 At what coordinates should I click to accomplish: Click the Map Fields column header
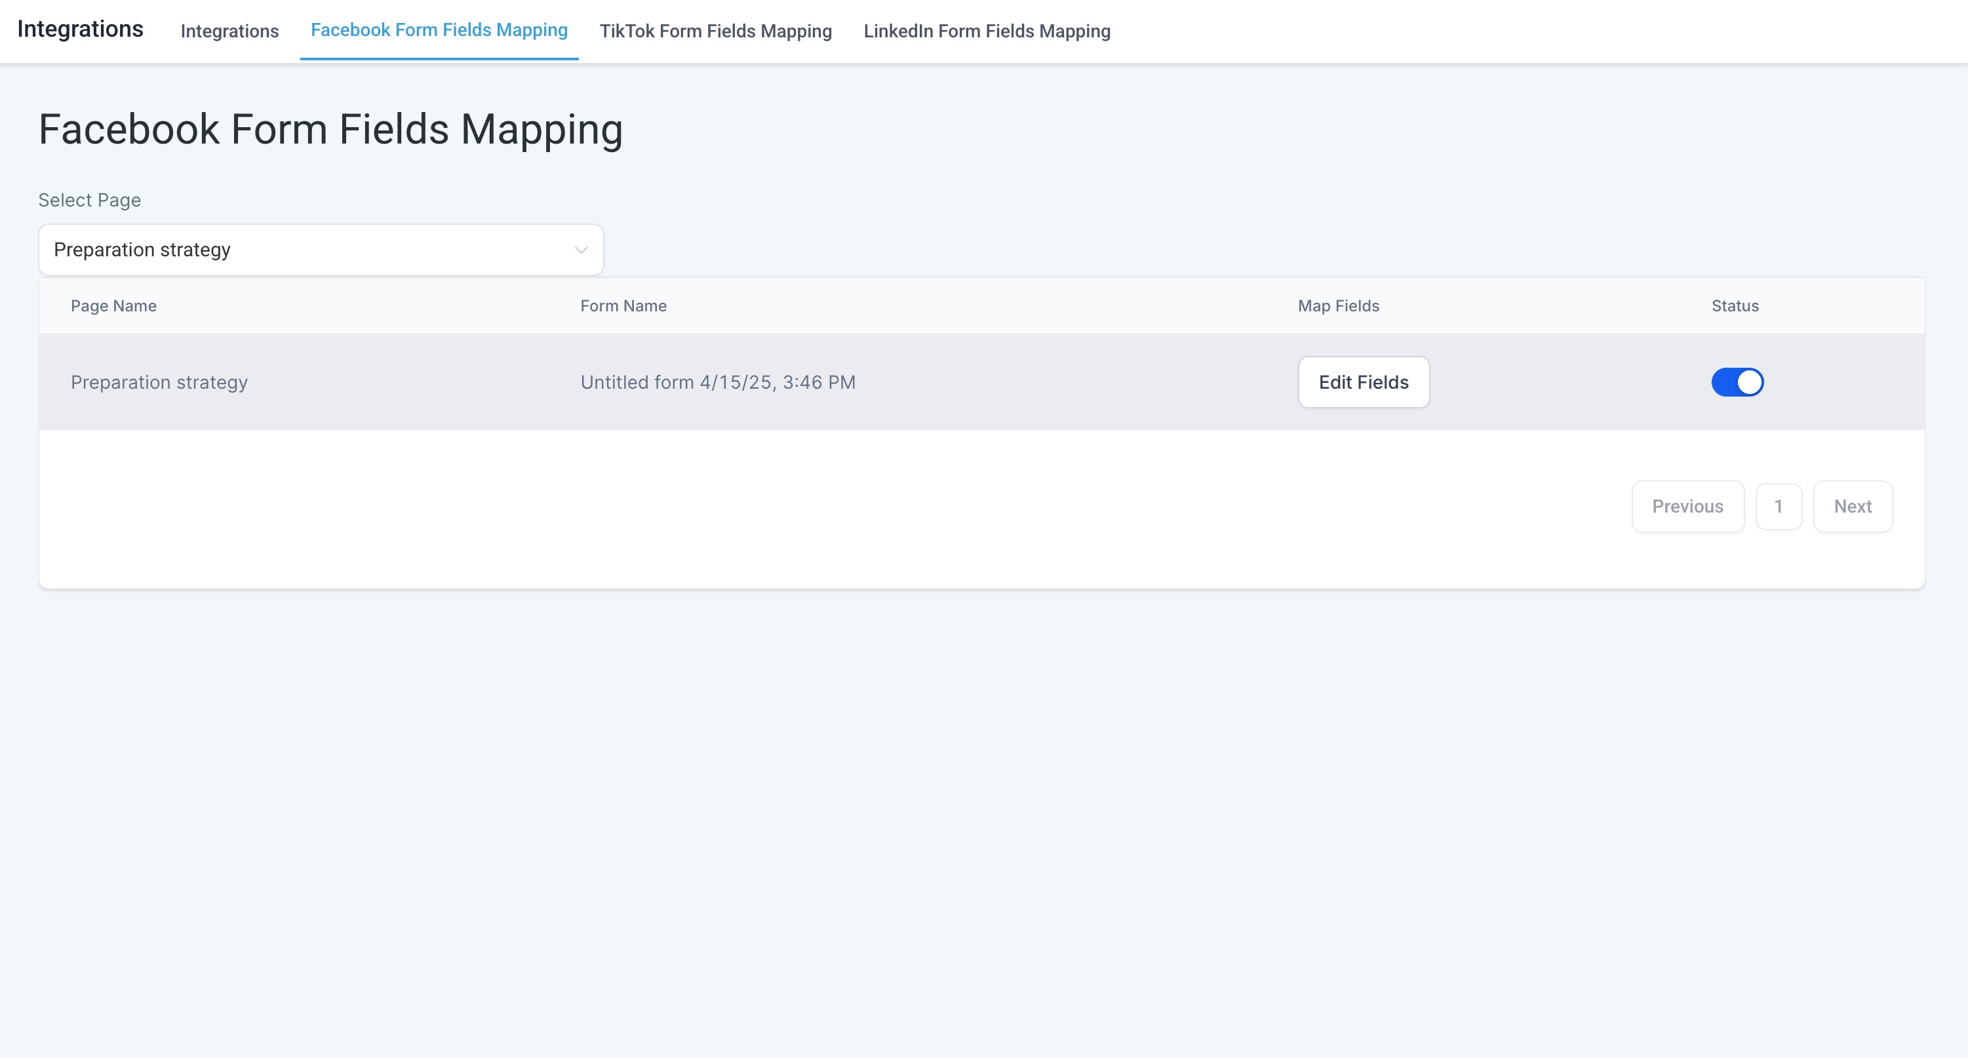1338,305
